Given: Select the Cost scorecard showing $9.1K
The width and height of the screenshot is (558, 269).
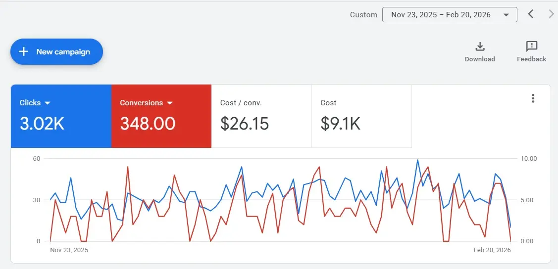Looking at the screenshot, I should [361, 116].
